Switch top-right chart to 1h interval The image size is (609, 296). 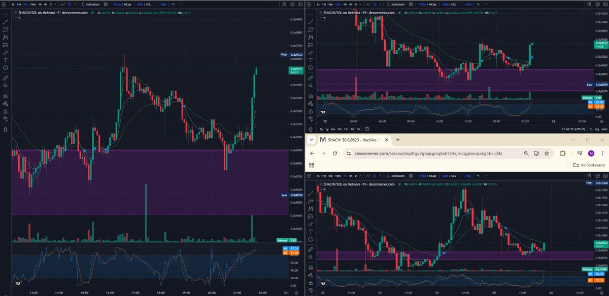(345, 4)
